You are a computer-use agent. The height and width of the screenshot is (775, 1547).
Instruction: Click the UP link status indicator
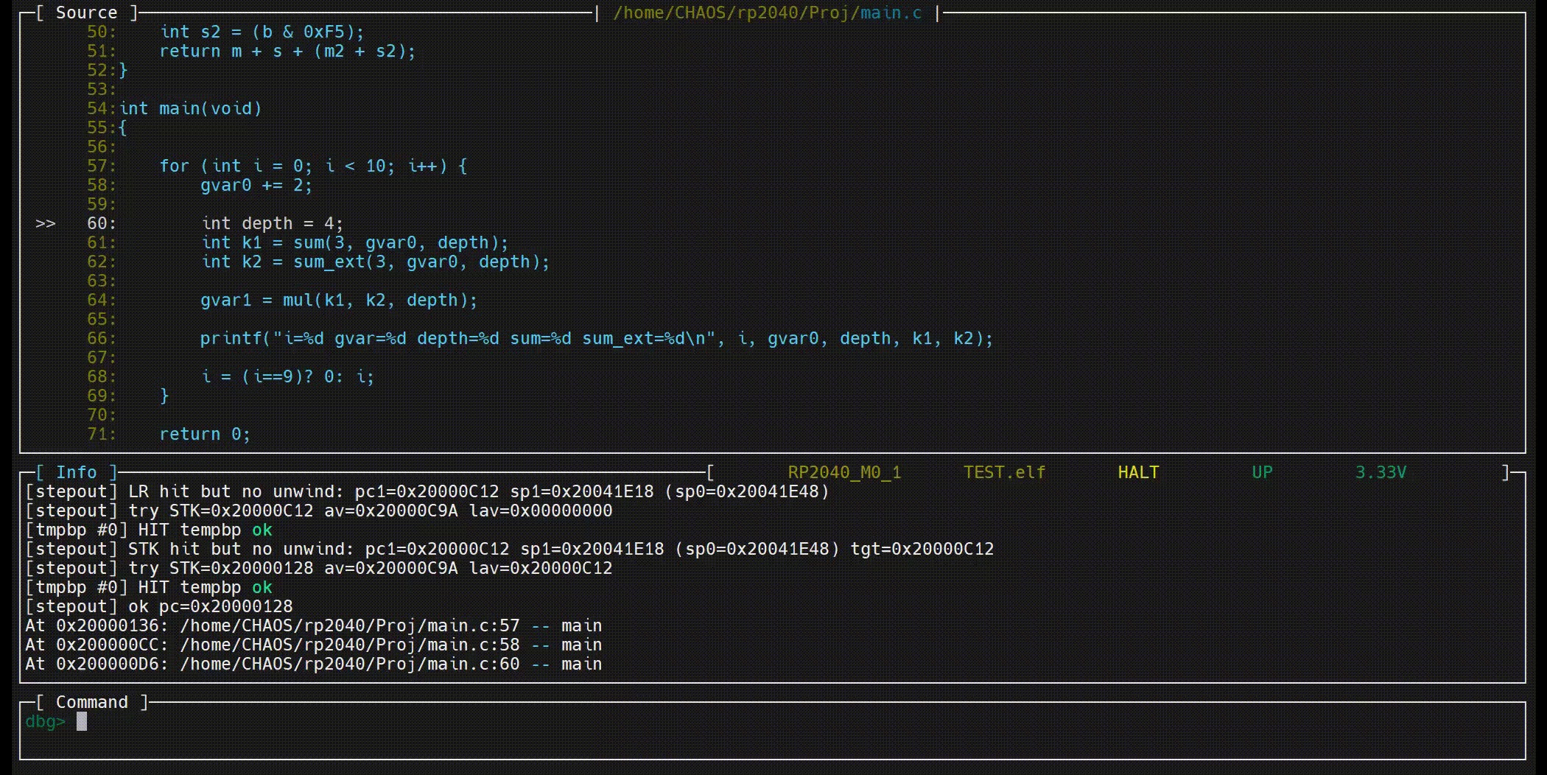click(1262, 472)
